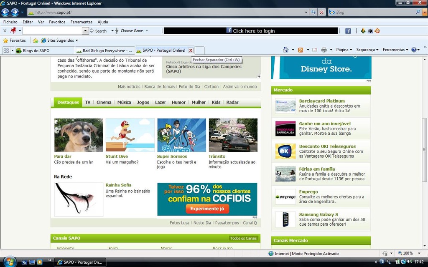
Task: Click the Home page icon in command bar
Action: 286,50
